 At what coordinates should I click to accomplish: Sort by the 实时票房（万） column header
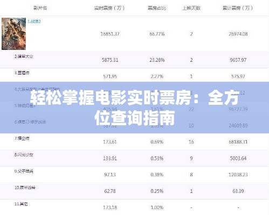pos(109,8)
